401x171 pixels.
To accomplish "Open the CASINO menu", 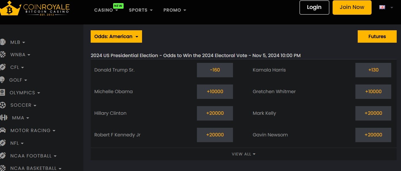I will pos(106,10).
